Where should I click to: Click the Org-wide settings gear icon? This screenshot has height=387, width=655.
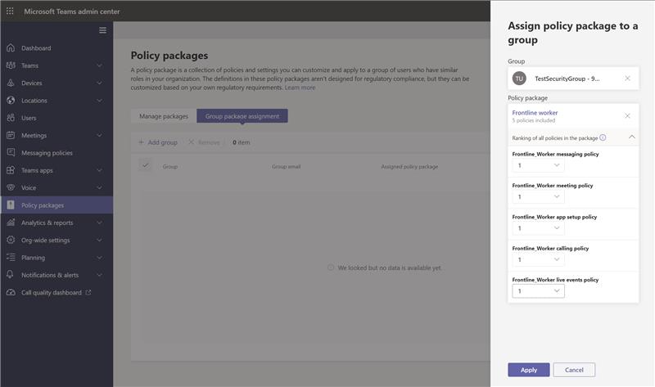(x=11, y=240)
